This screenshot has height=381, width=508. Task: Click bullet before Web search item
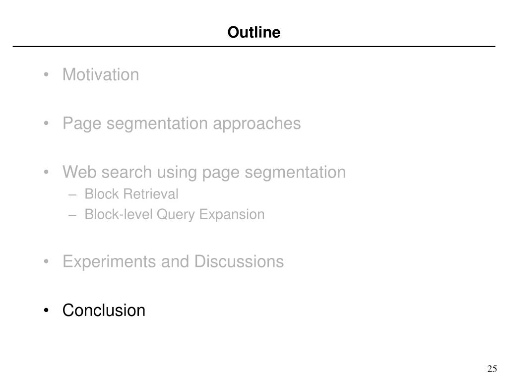pos(46,172)
